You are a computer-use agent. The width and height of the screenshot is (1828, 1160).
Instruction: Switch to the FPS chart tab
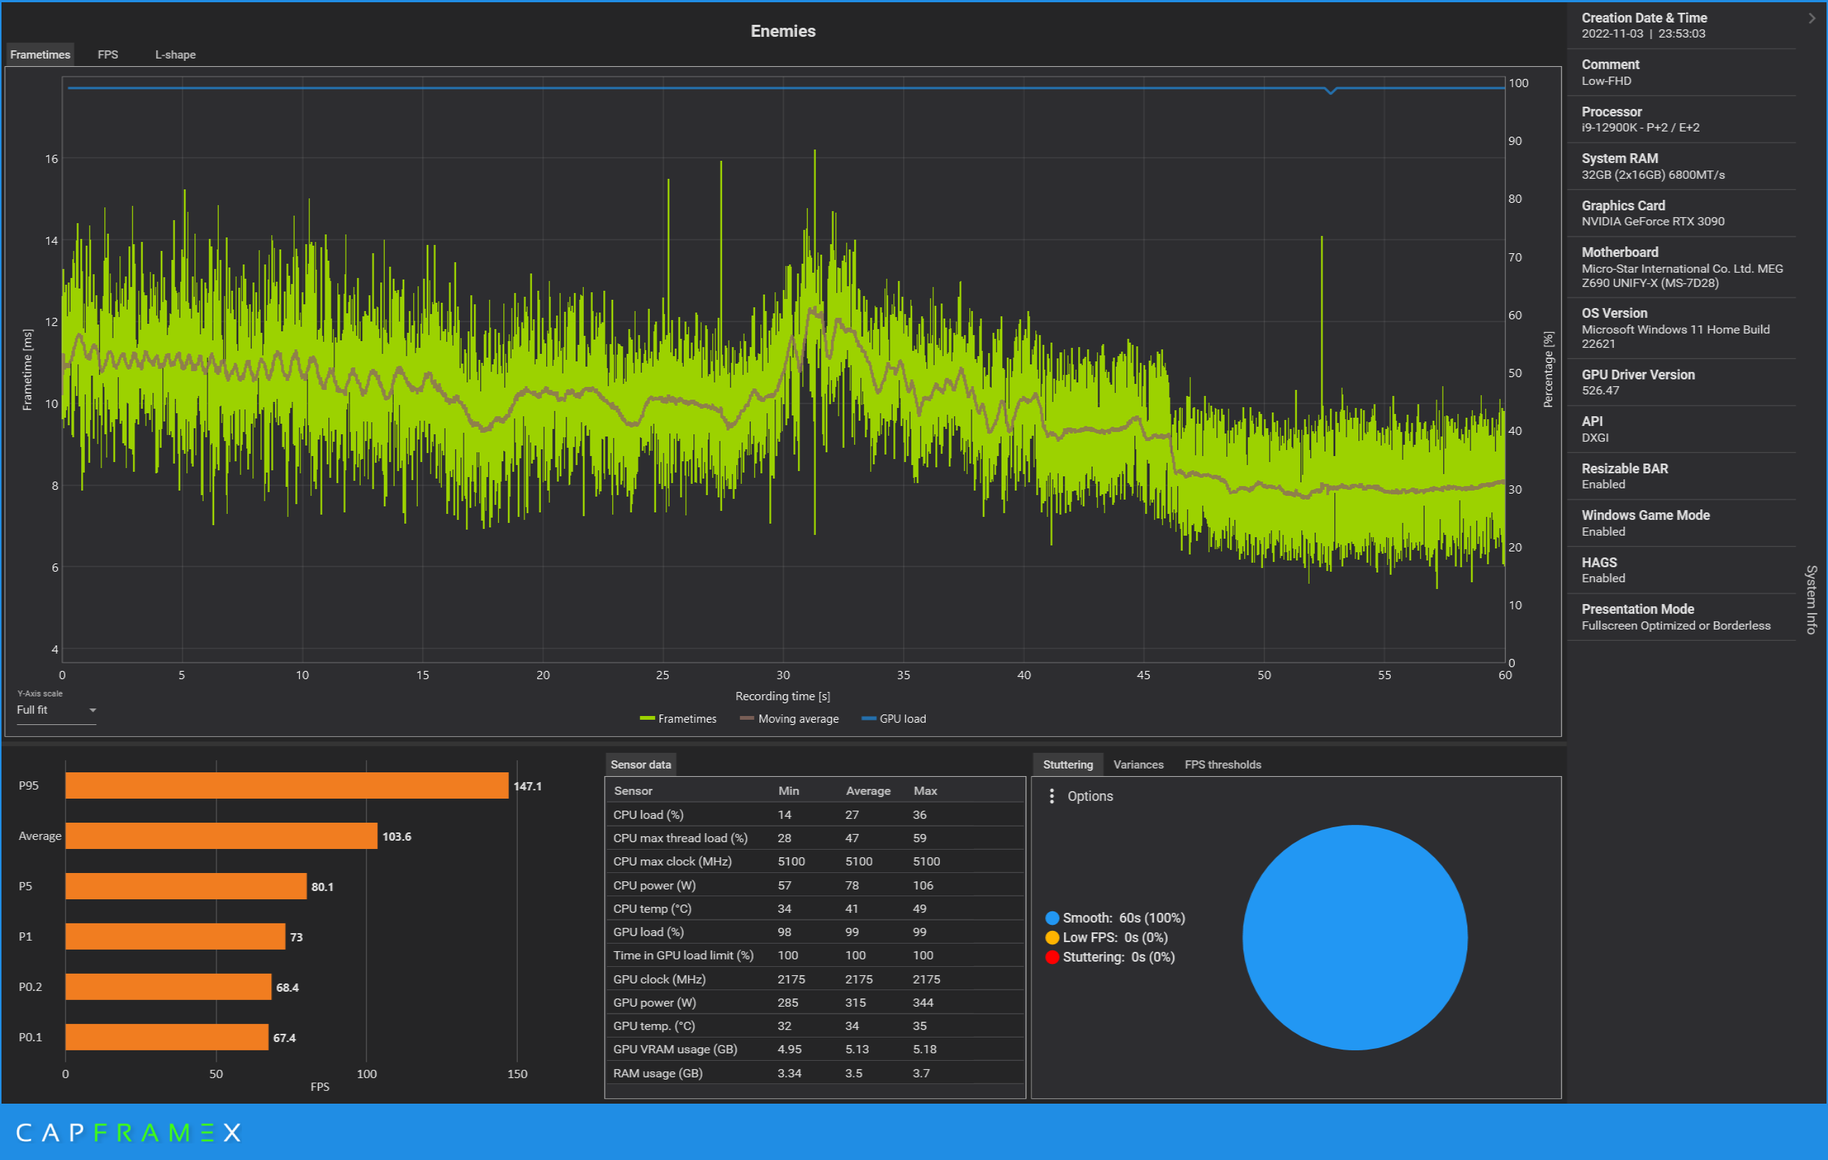point(107,55)
